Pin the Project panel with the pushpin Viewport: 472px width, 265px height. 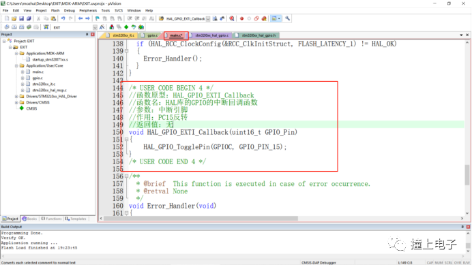click(87, 34)
